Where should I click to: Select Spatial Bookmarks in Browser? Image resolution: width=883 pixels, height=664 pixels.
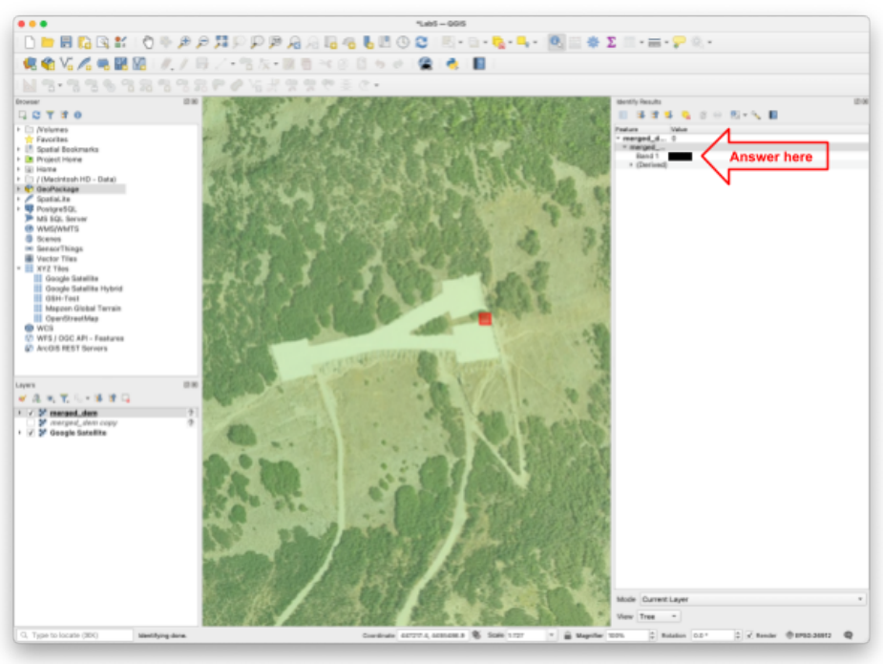[x=68, y=149]
